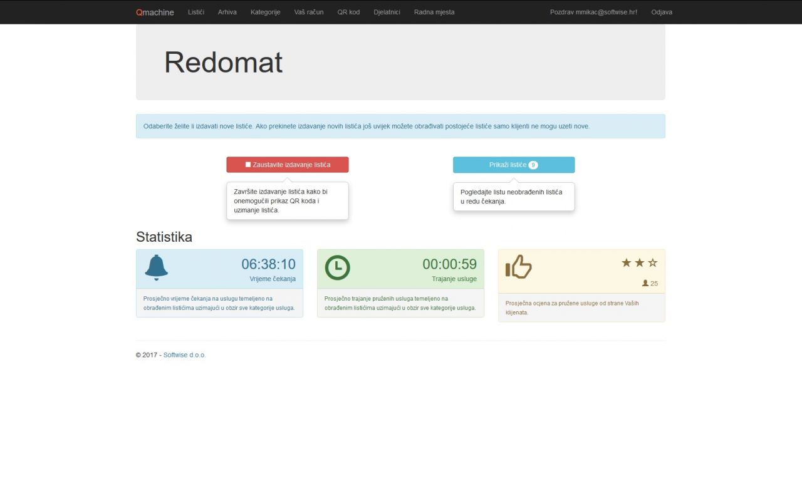The height and width of the screenshot is (501, 802).
Task: Click the thumbs-up rating icon
Action: [x=519, y=267]
